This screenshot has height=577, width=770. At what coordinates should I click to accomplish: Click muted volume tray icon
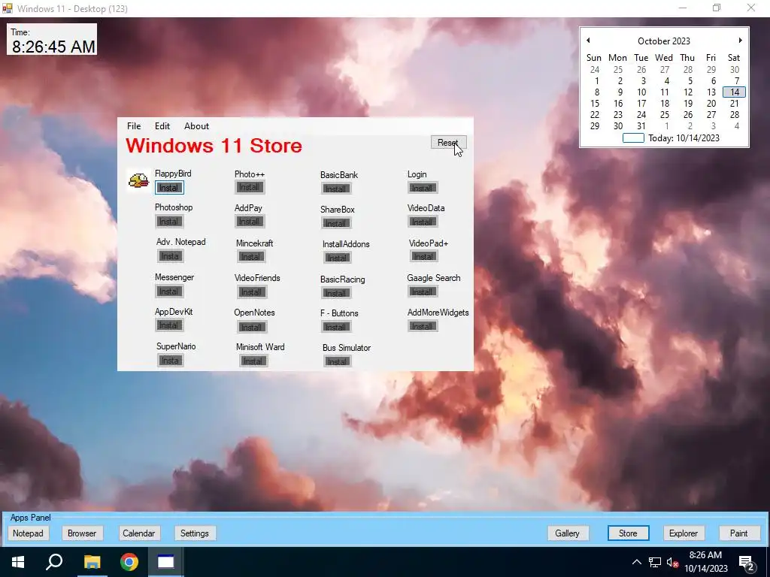pos(672,562)
